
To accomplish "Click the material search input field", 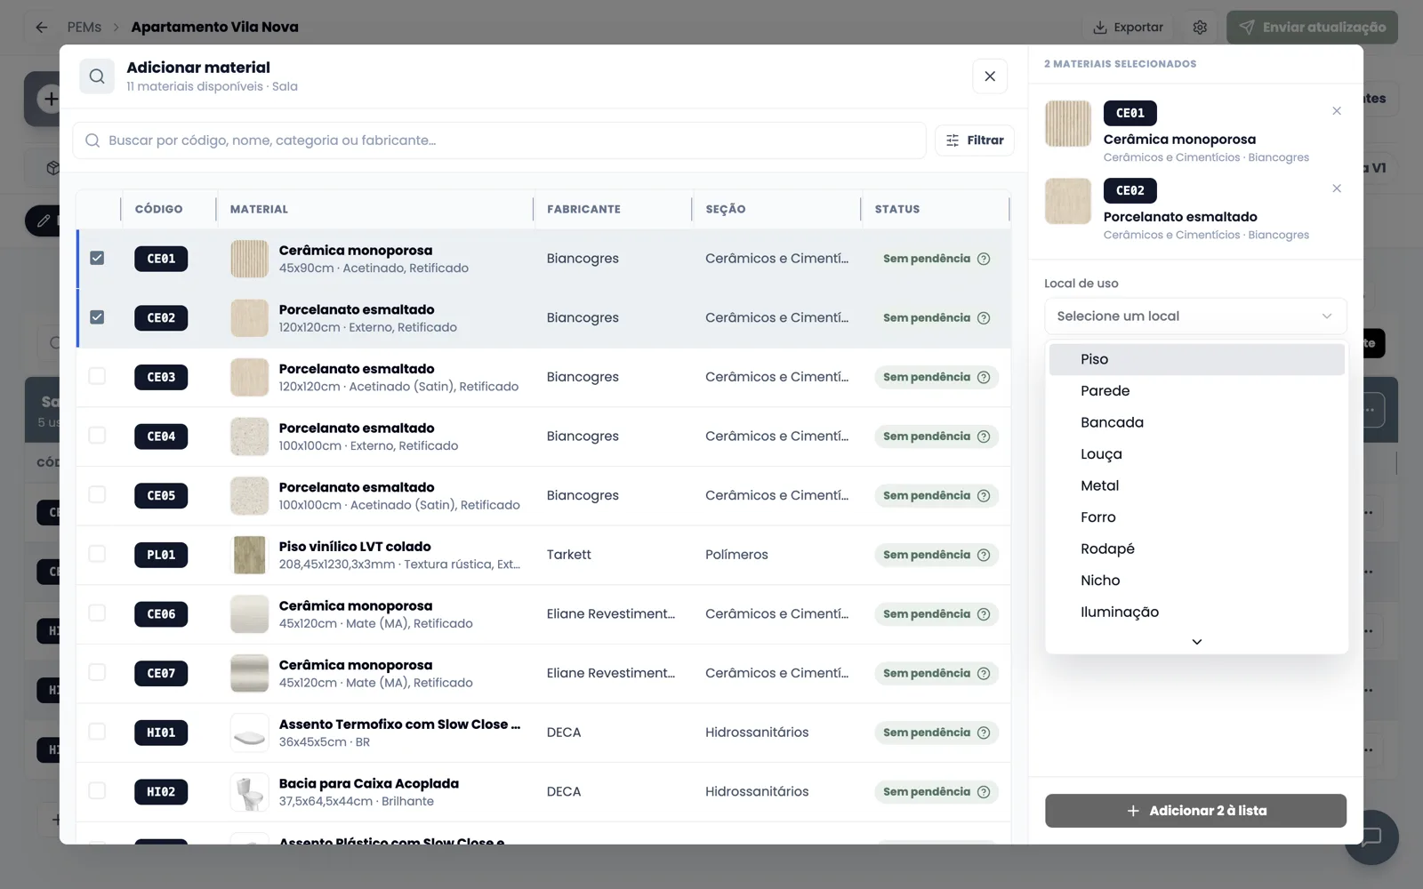I will tap(499, 140).
